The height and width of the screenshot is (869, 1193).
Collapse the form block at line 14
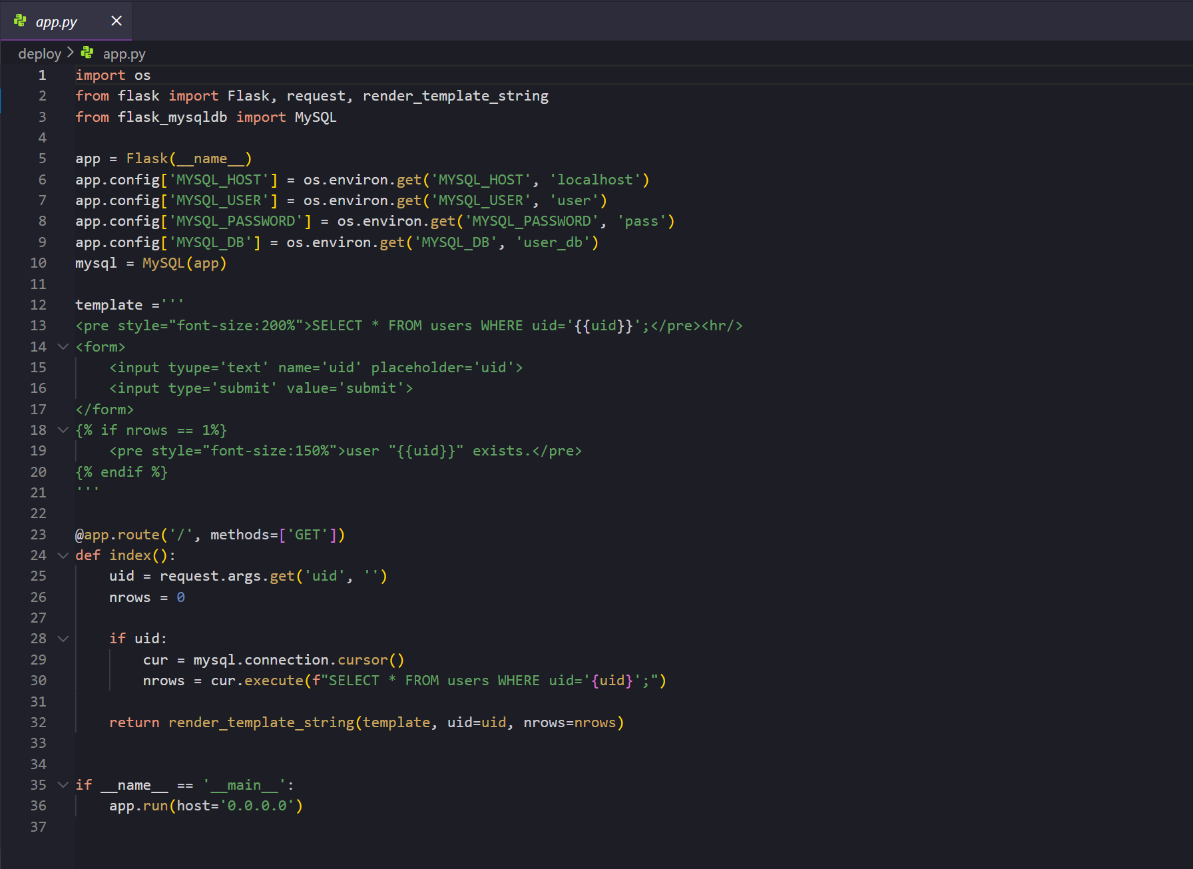click(63, 346)
